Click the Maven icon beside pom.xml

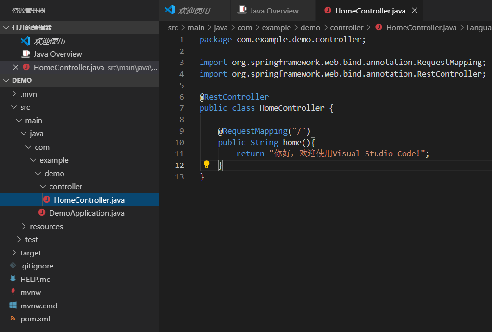(x=13, y=319)
